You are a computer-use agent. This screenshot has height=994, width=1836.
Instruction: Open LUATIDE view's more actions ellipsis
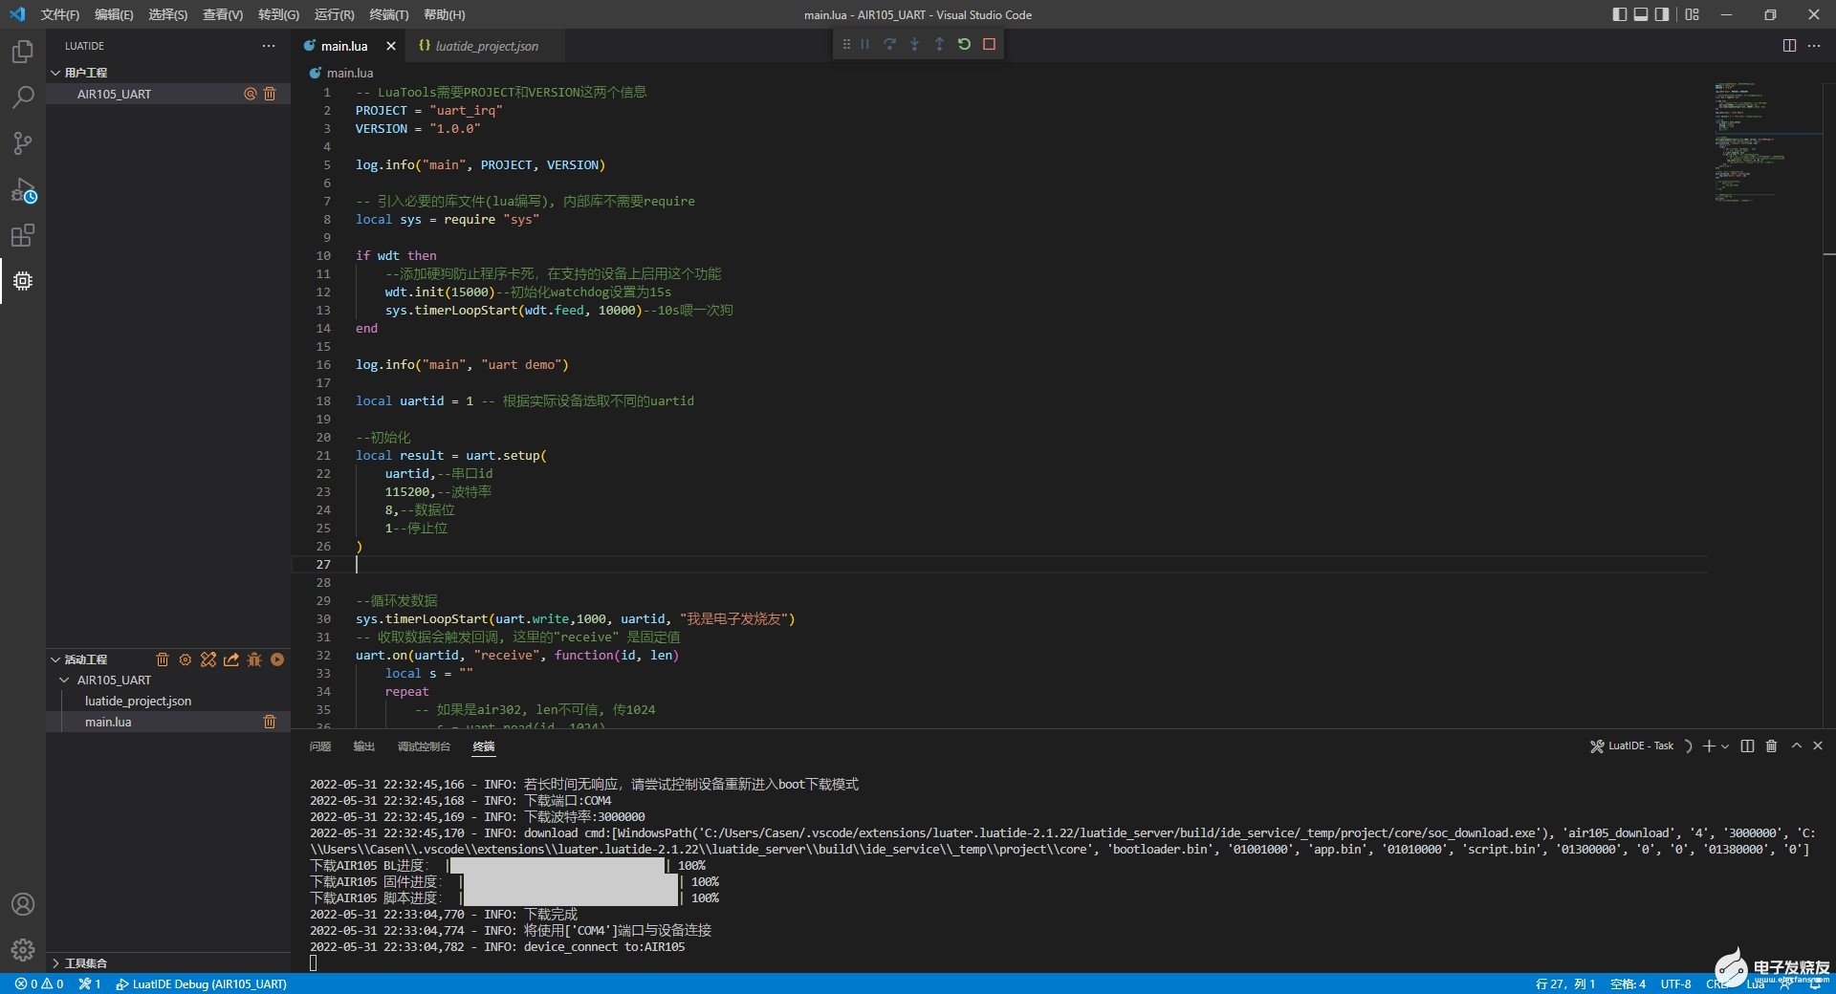(x=269, y=46)
